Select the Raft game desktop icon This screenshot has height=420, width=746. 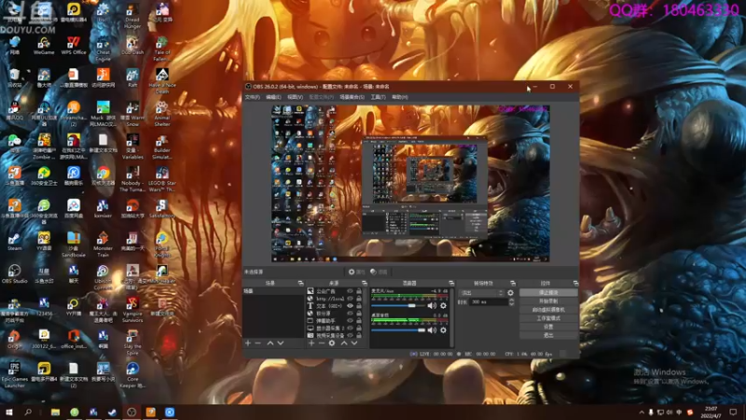[132, 78]
